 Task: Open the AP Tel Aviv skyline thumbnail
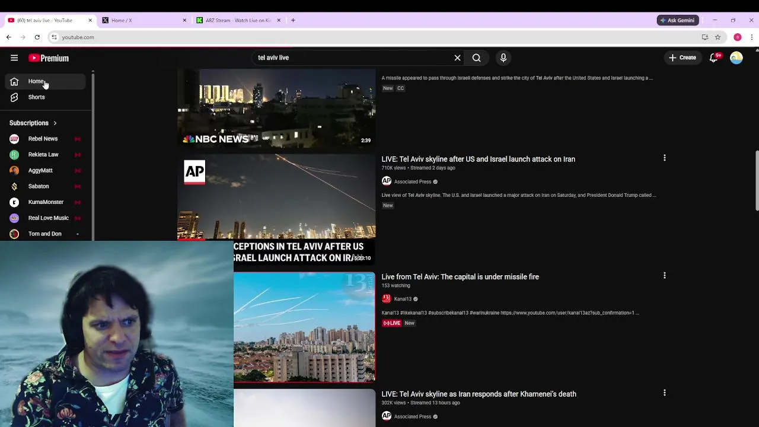276,209
